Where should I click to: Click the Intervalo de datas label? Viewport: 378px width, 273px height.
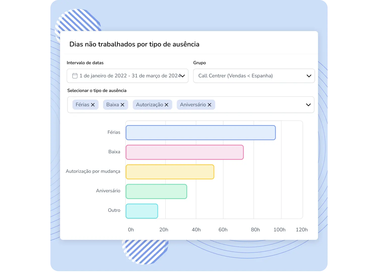pos(85,63)
